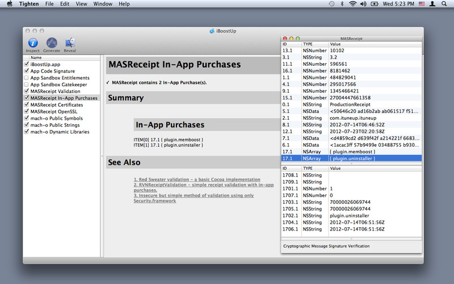Select the 1706.1 row in lower table
The width and height of the screenshot is (454, 284).
pyautogui.click(x=351, y=229)
